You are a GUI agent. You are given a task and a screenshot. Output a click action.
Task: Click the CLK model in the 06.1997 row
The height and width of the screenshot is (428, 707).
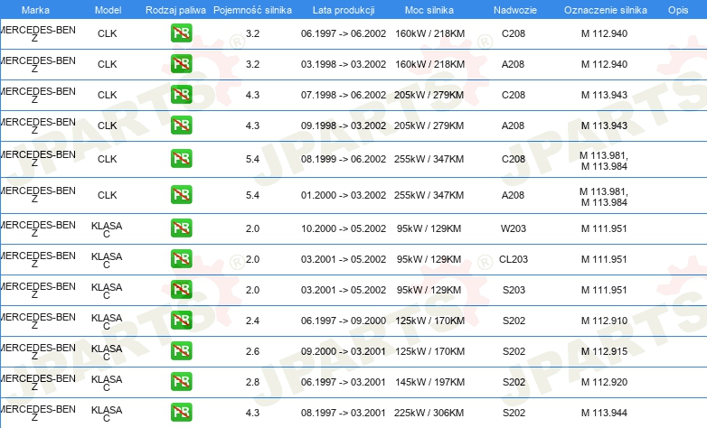108,33
